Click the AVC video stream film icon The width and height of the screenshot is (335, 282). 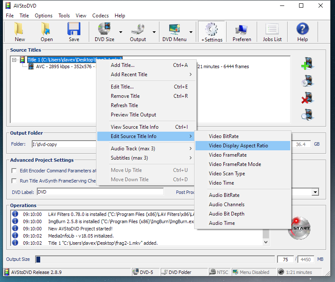[x=31, y=66]
